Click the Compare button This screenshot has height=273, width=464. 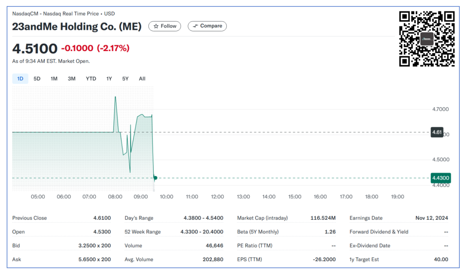point(208,26)
